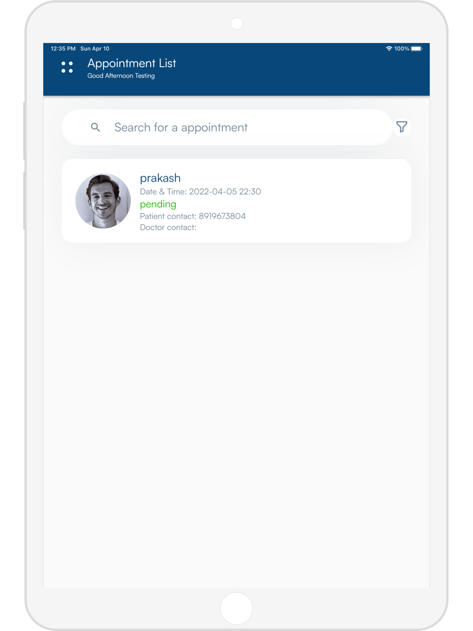
Task: Open the appointment filter funnel icon
Action: tap(402, 127)
